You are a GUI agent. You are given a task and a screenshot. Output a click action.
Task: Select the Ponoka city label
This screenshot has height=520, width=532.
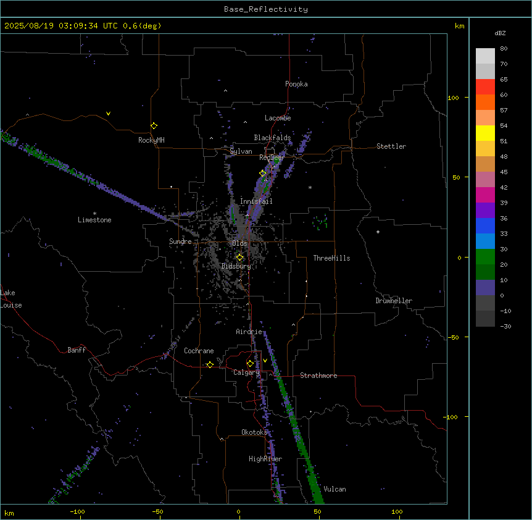click(296, 84)
